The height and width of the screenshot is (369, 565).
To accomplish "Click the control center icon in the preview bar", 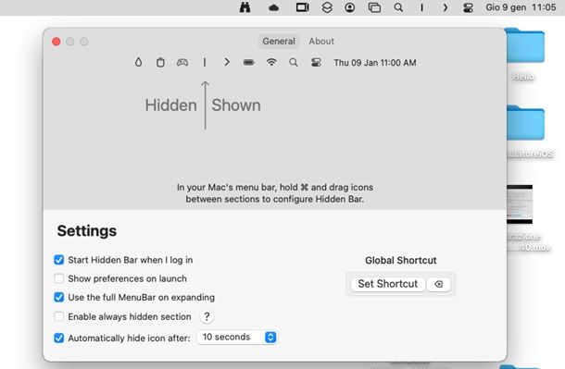I will pos(316,63).
